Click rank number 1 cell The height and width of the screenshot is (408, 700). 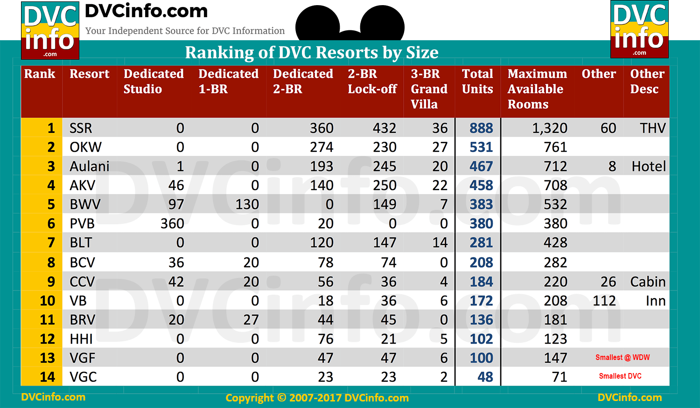[x=42, y=128]
